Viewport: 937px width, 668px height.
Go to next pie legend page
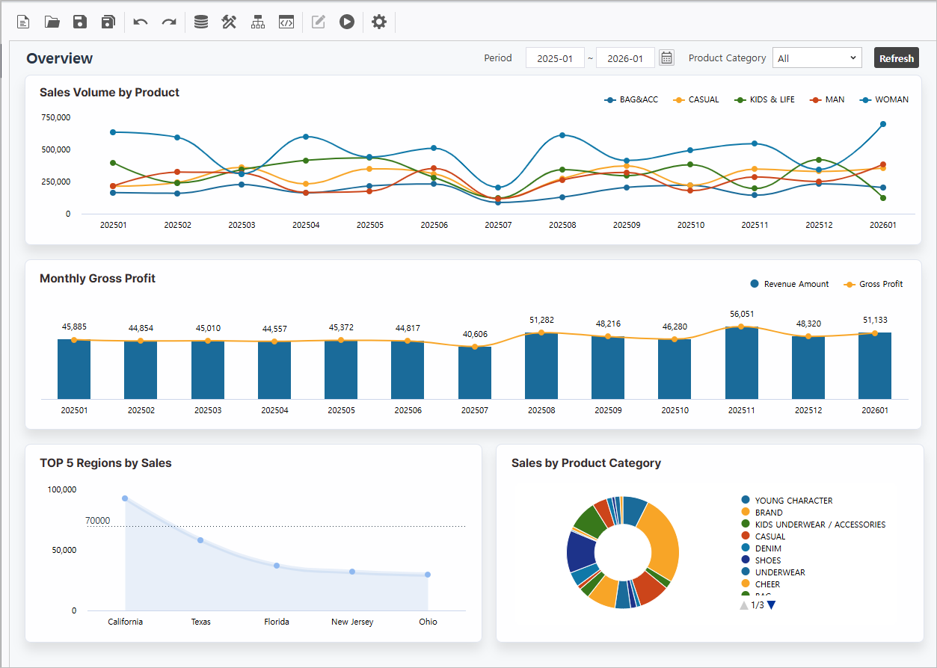pos(772,605)
